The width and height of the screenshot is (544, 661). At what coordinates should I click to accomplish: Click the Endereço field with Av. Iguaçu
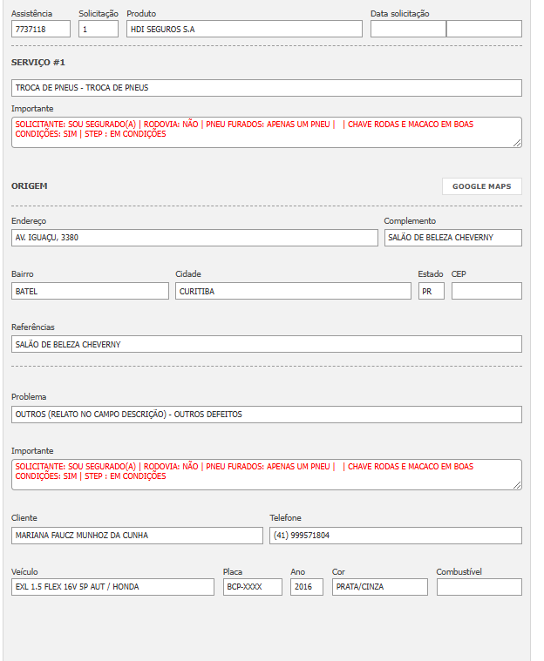pyautogui.click(x=194, y=238)
